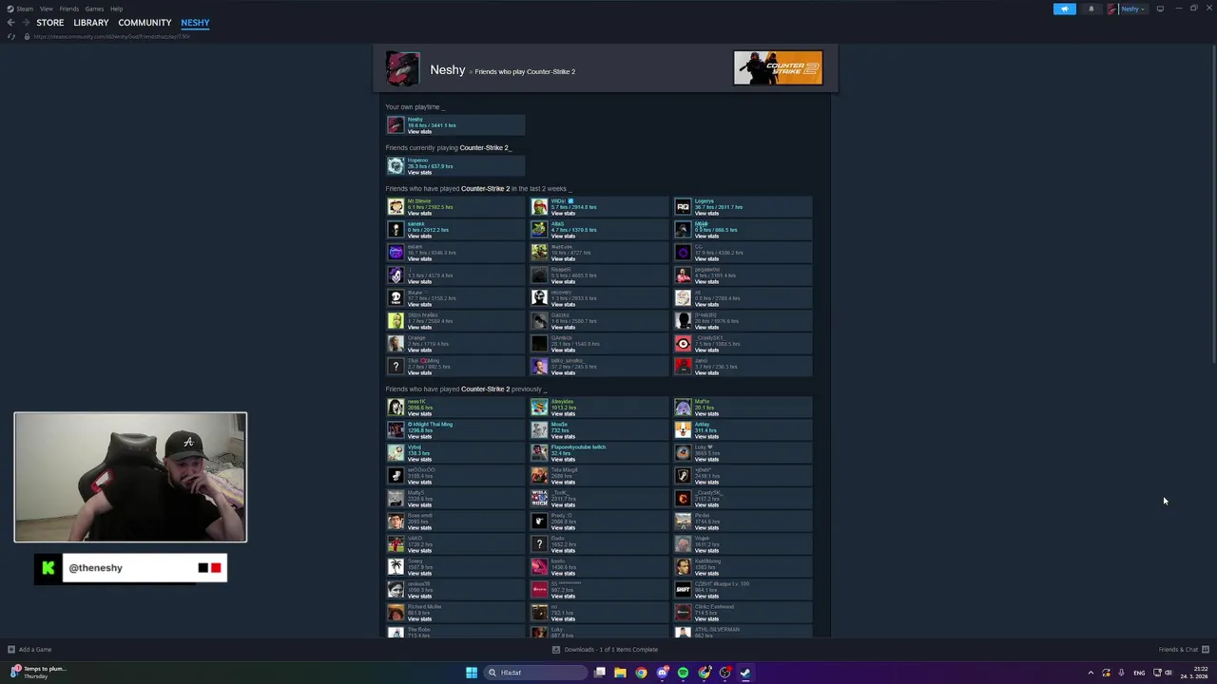Image resolution: width=1217 pixels, height=684 pixels.
Task: Open the notifications bell
Action: 1091,9
